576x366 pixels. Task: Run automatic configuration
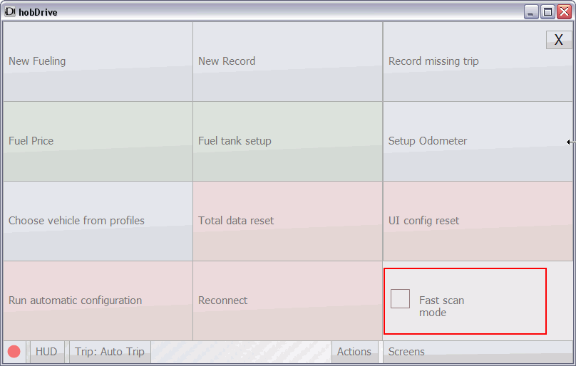point(98,300)
